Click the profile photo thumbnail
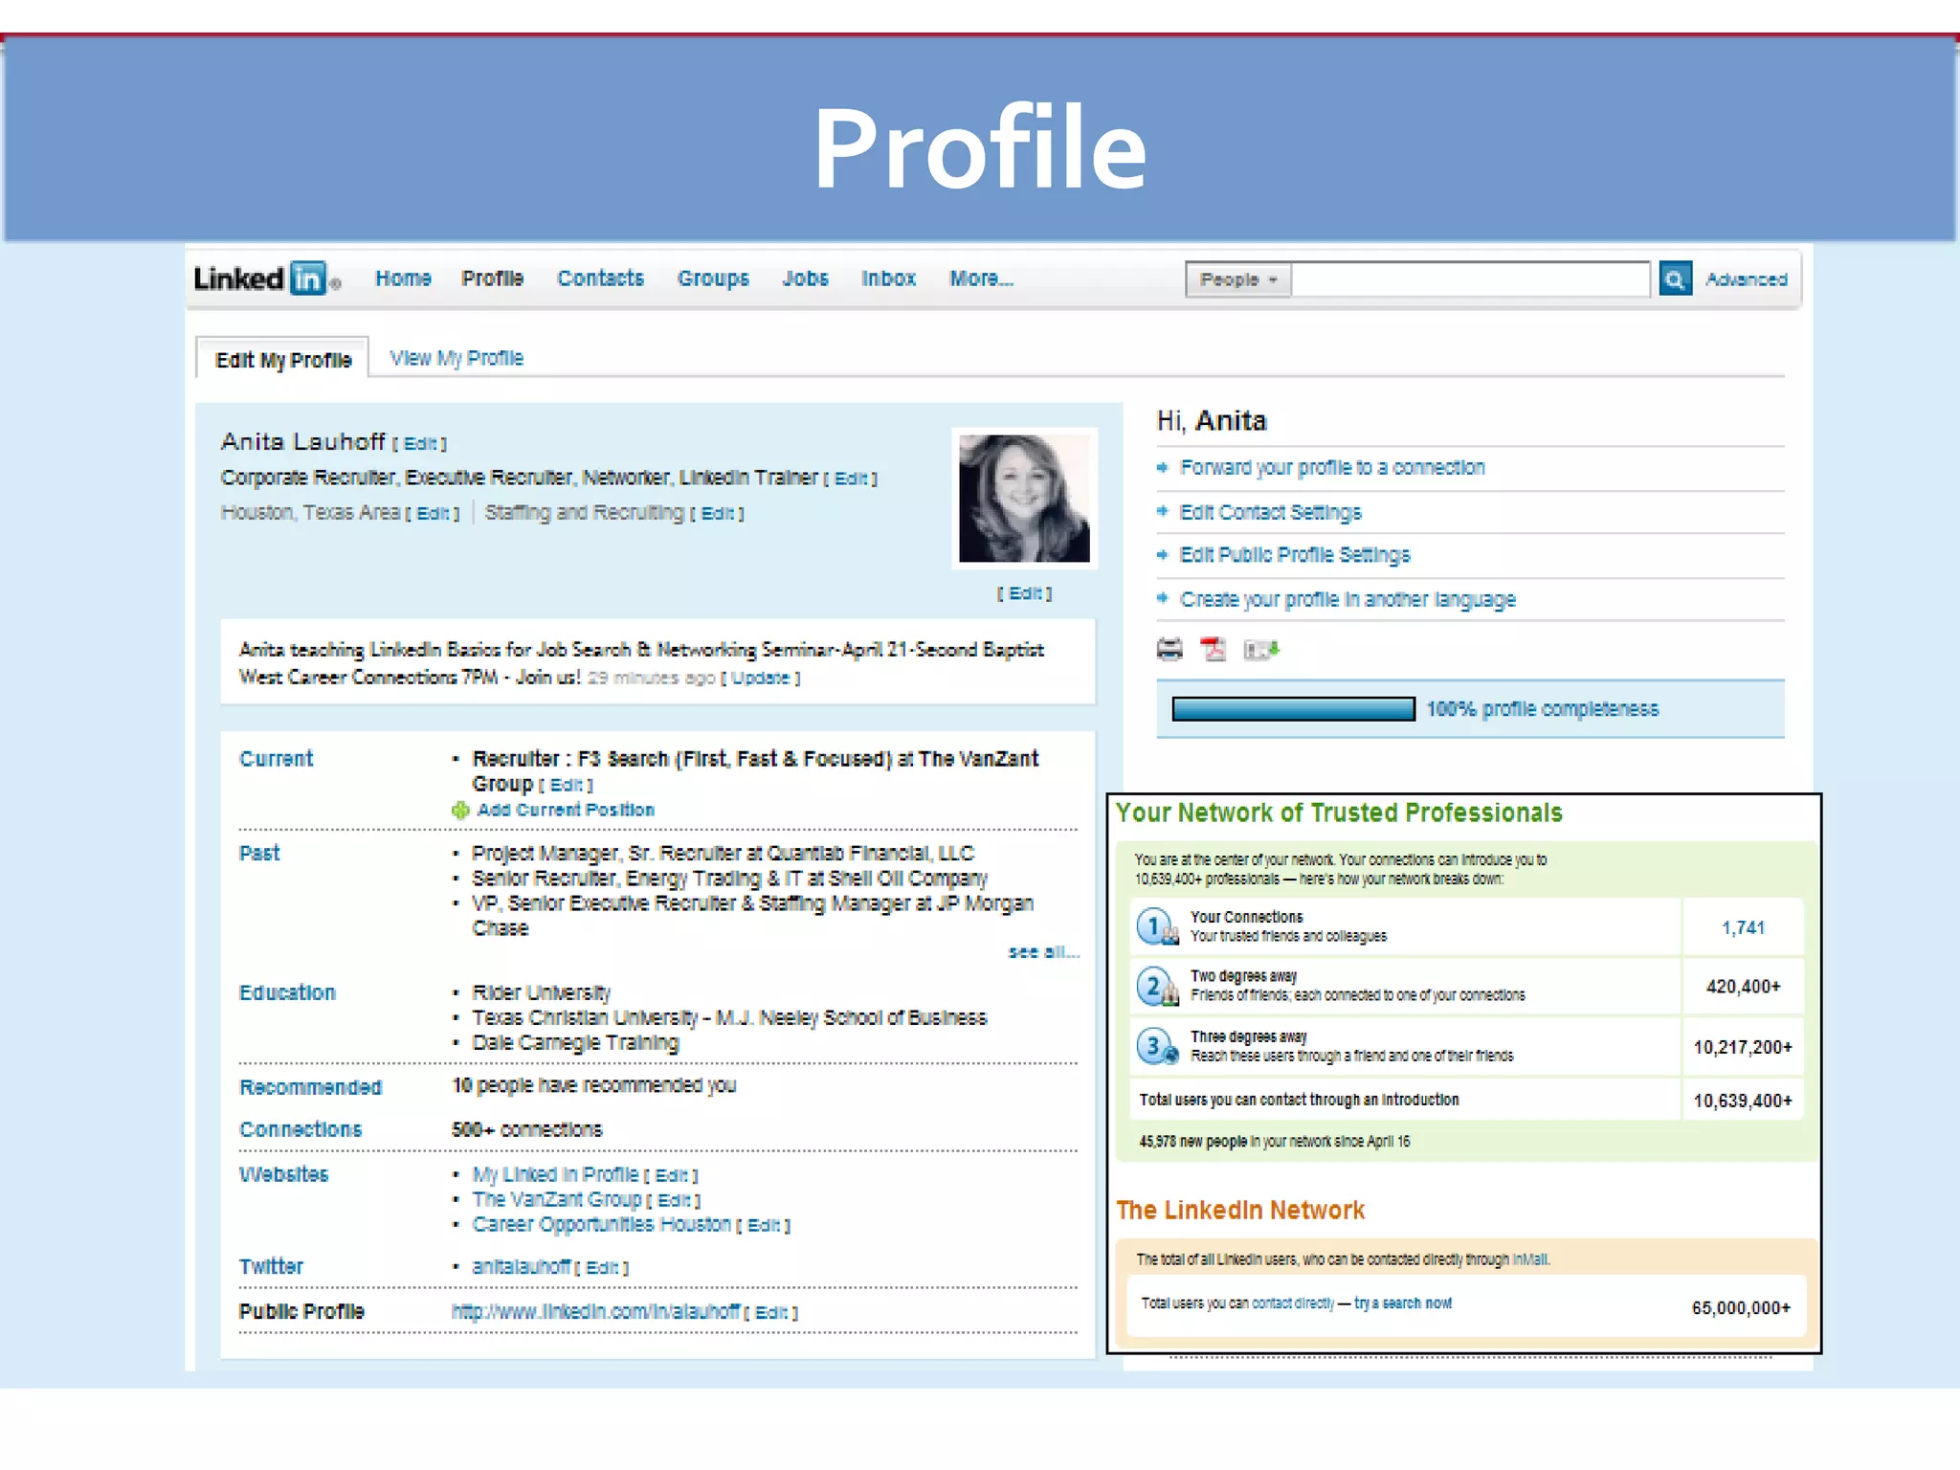 [x=1024, y=499]
